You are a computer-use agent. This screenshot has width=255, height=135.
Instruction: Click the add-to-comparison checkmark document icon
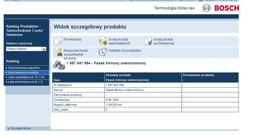pyautogui.click(x=148, y=41)
